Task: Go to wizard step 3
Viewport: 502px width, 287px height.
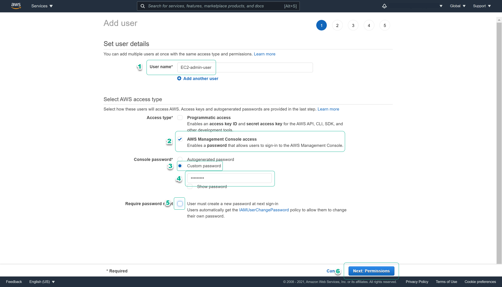Action: coord(353,25)
